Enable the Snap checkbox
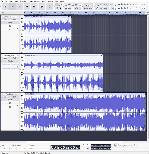149x154 pixels. click(x=29, y=145)
